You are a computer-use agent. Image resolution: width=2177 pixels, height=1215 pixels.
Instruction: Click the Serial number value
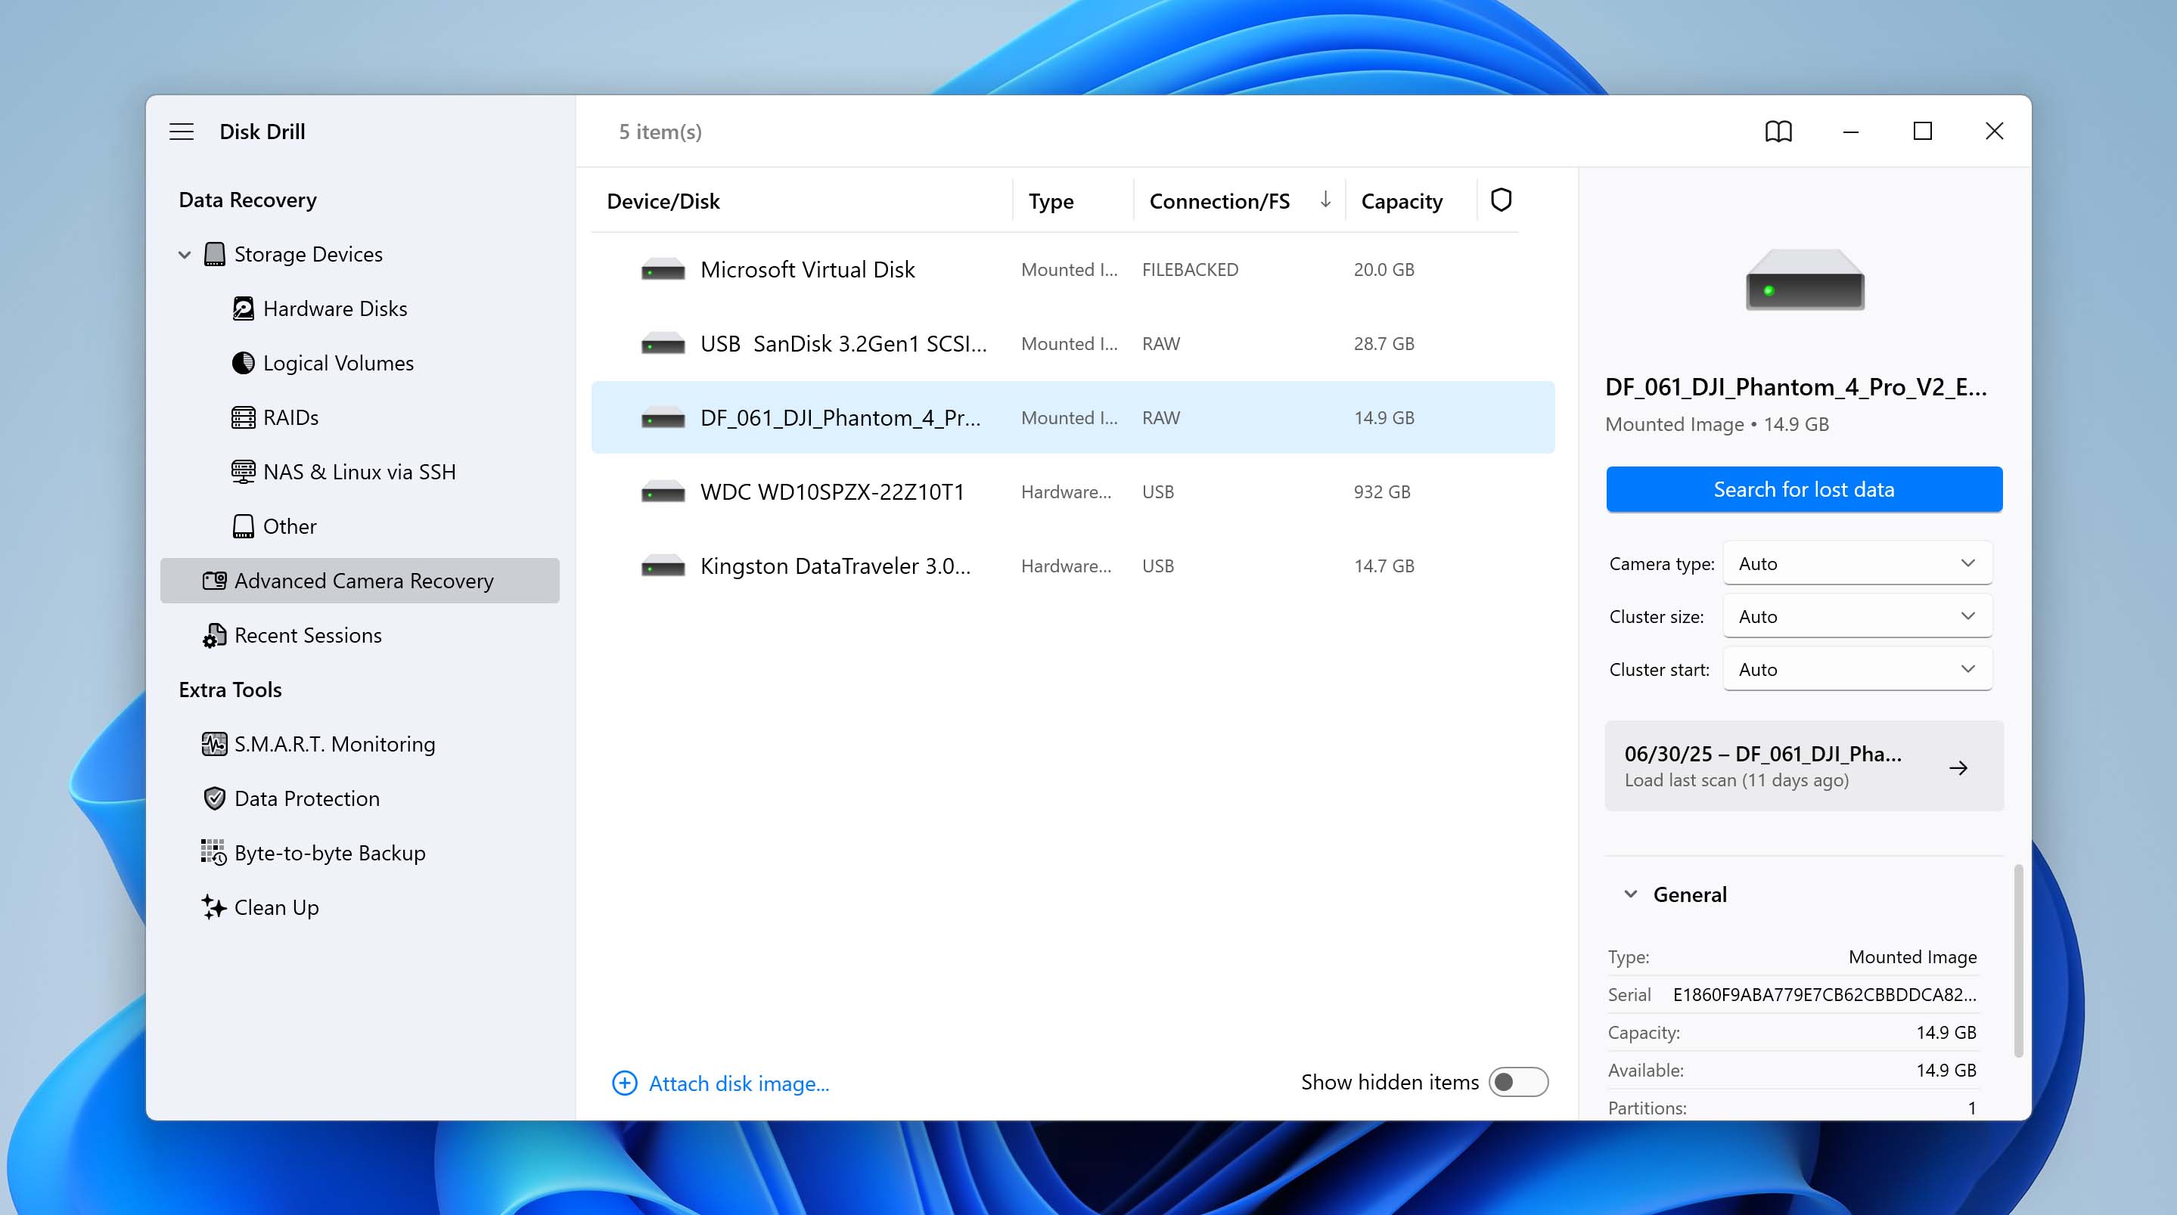tap(1824, 994)
